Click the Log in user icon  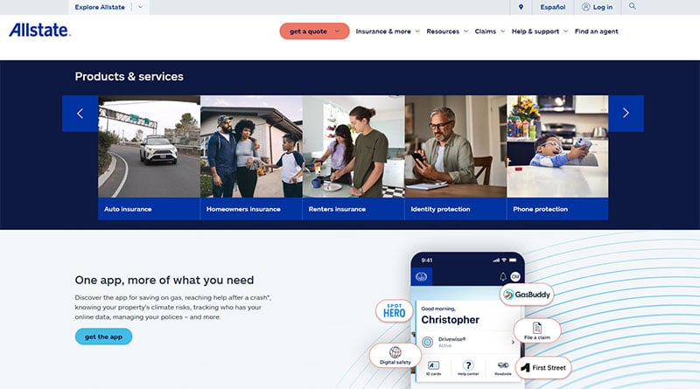pyautogui.click(x=586, y=7)
